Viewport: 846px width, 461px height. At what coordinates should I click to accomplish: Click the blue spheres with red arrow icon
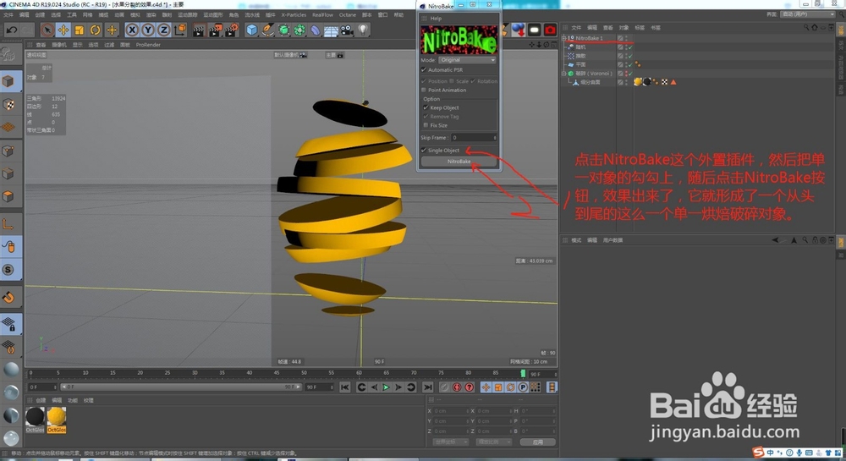518,30
